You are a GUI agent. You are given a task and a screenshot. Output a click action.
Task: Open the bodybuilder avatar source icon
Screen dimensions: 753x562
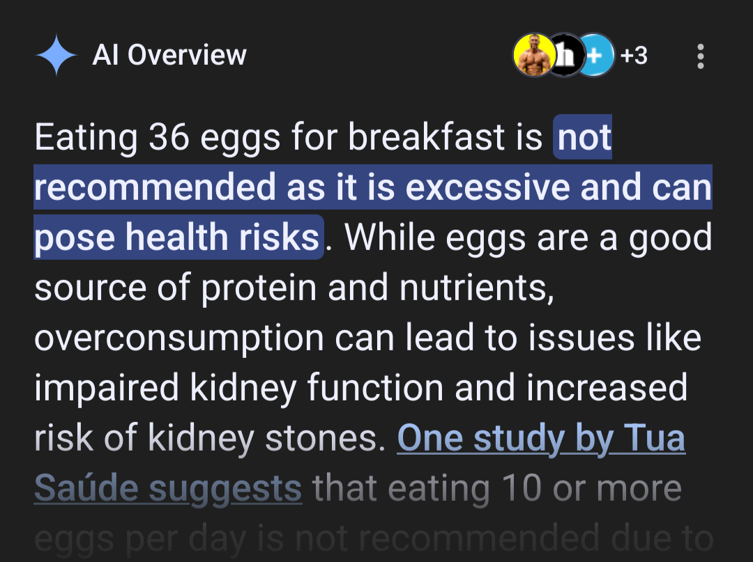[535, 55]
